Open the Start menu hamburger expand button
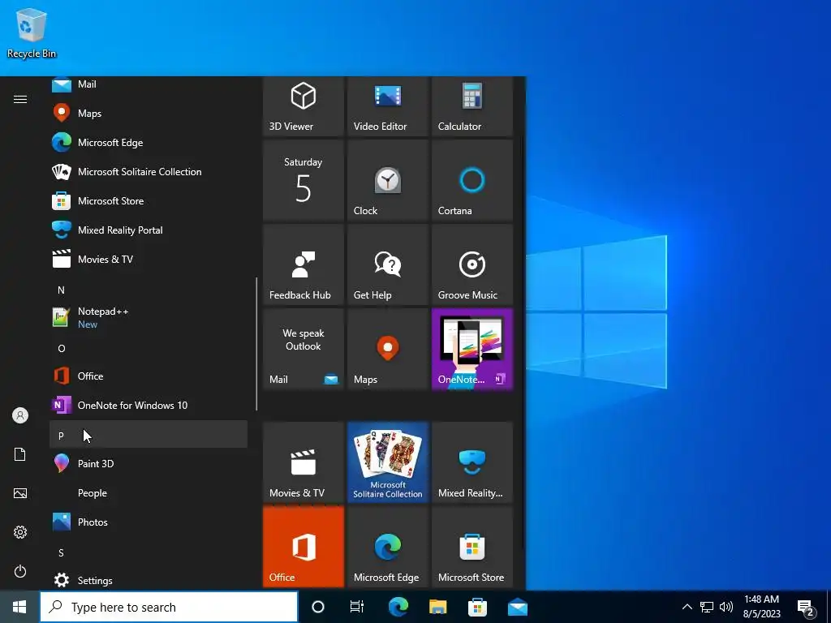The image size is (831, 623). (20, 99)
